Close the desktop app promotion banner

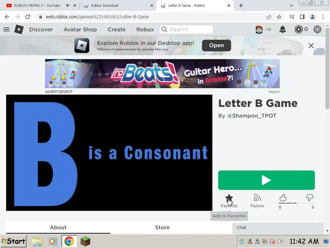tap(311, 45)
